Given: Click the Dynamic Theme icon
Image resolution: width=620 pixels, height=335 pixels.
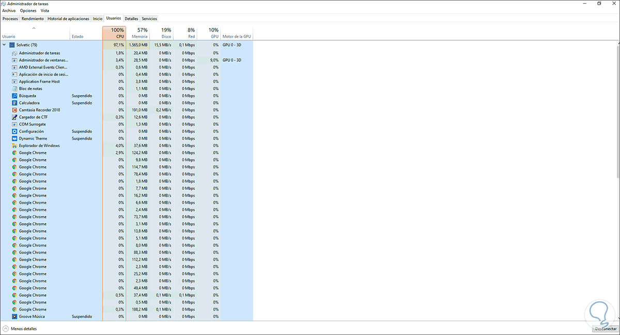Looking at the screenshot, I should pyautogui.click(x=14, y=138).
